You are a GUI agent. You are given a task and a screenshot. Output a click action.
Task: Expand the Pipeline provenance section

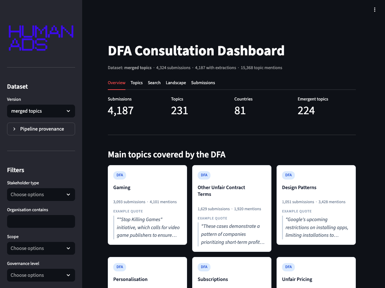pos(41,129)
